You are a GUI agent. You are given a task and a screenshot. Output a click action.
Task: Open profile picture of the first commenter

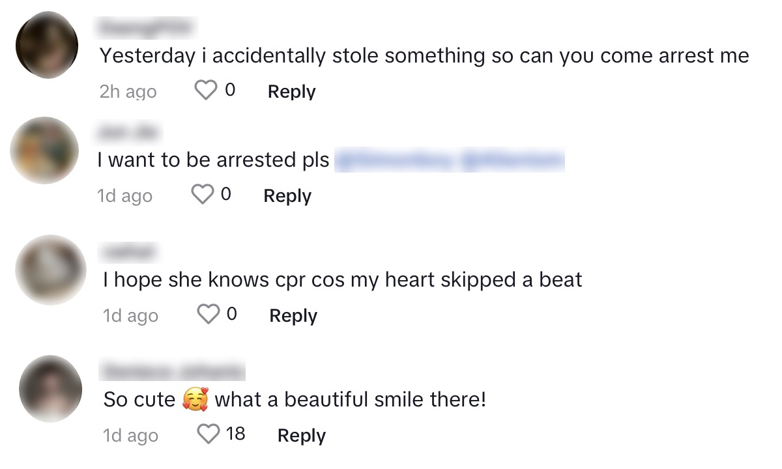point(46,46)
